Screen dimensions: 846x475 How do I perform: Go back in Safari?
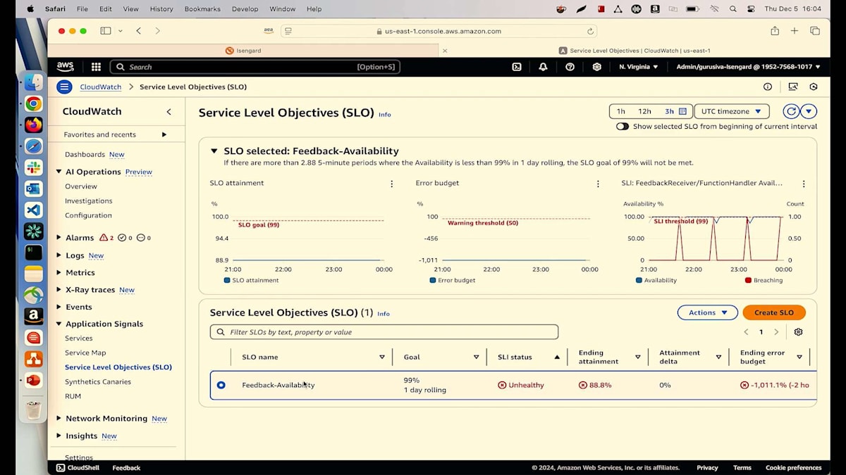coord(138,31)
